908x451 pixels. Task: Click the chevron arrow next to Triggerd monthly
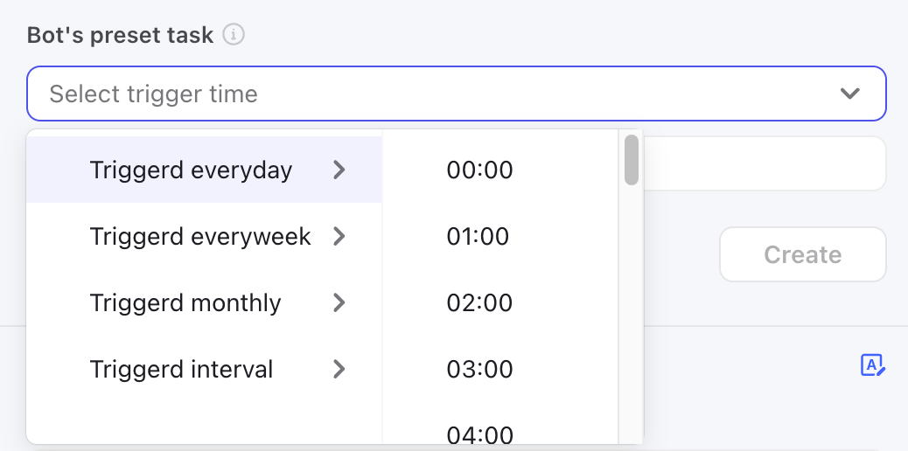pyautogui.click(x=339, y=302)
